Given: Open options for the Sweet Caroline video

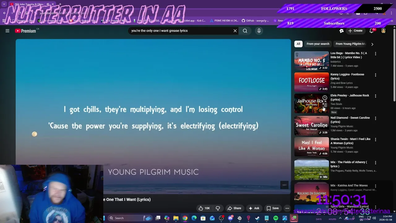Looking at the screenshot, I should pos(376,118).
